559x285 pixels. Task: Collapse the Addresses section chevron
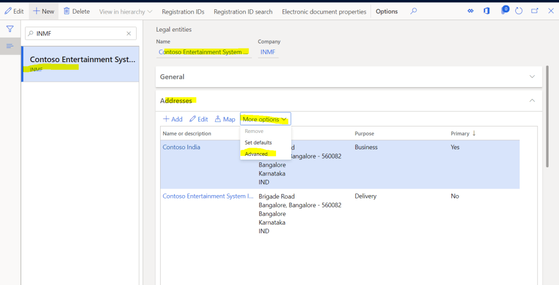[x=532, y=100]
